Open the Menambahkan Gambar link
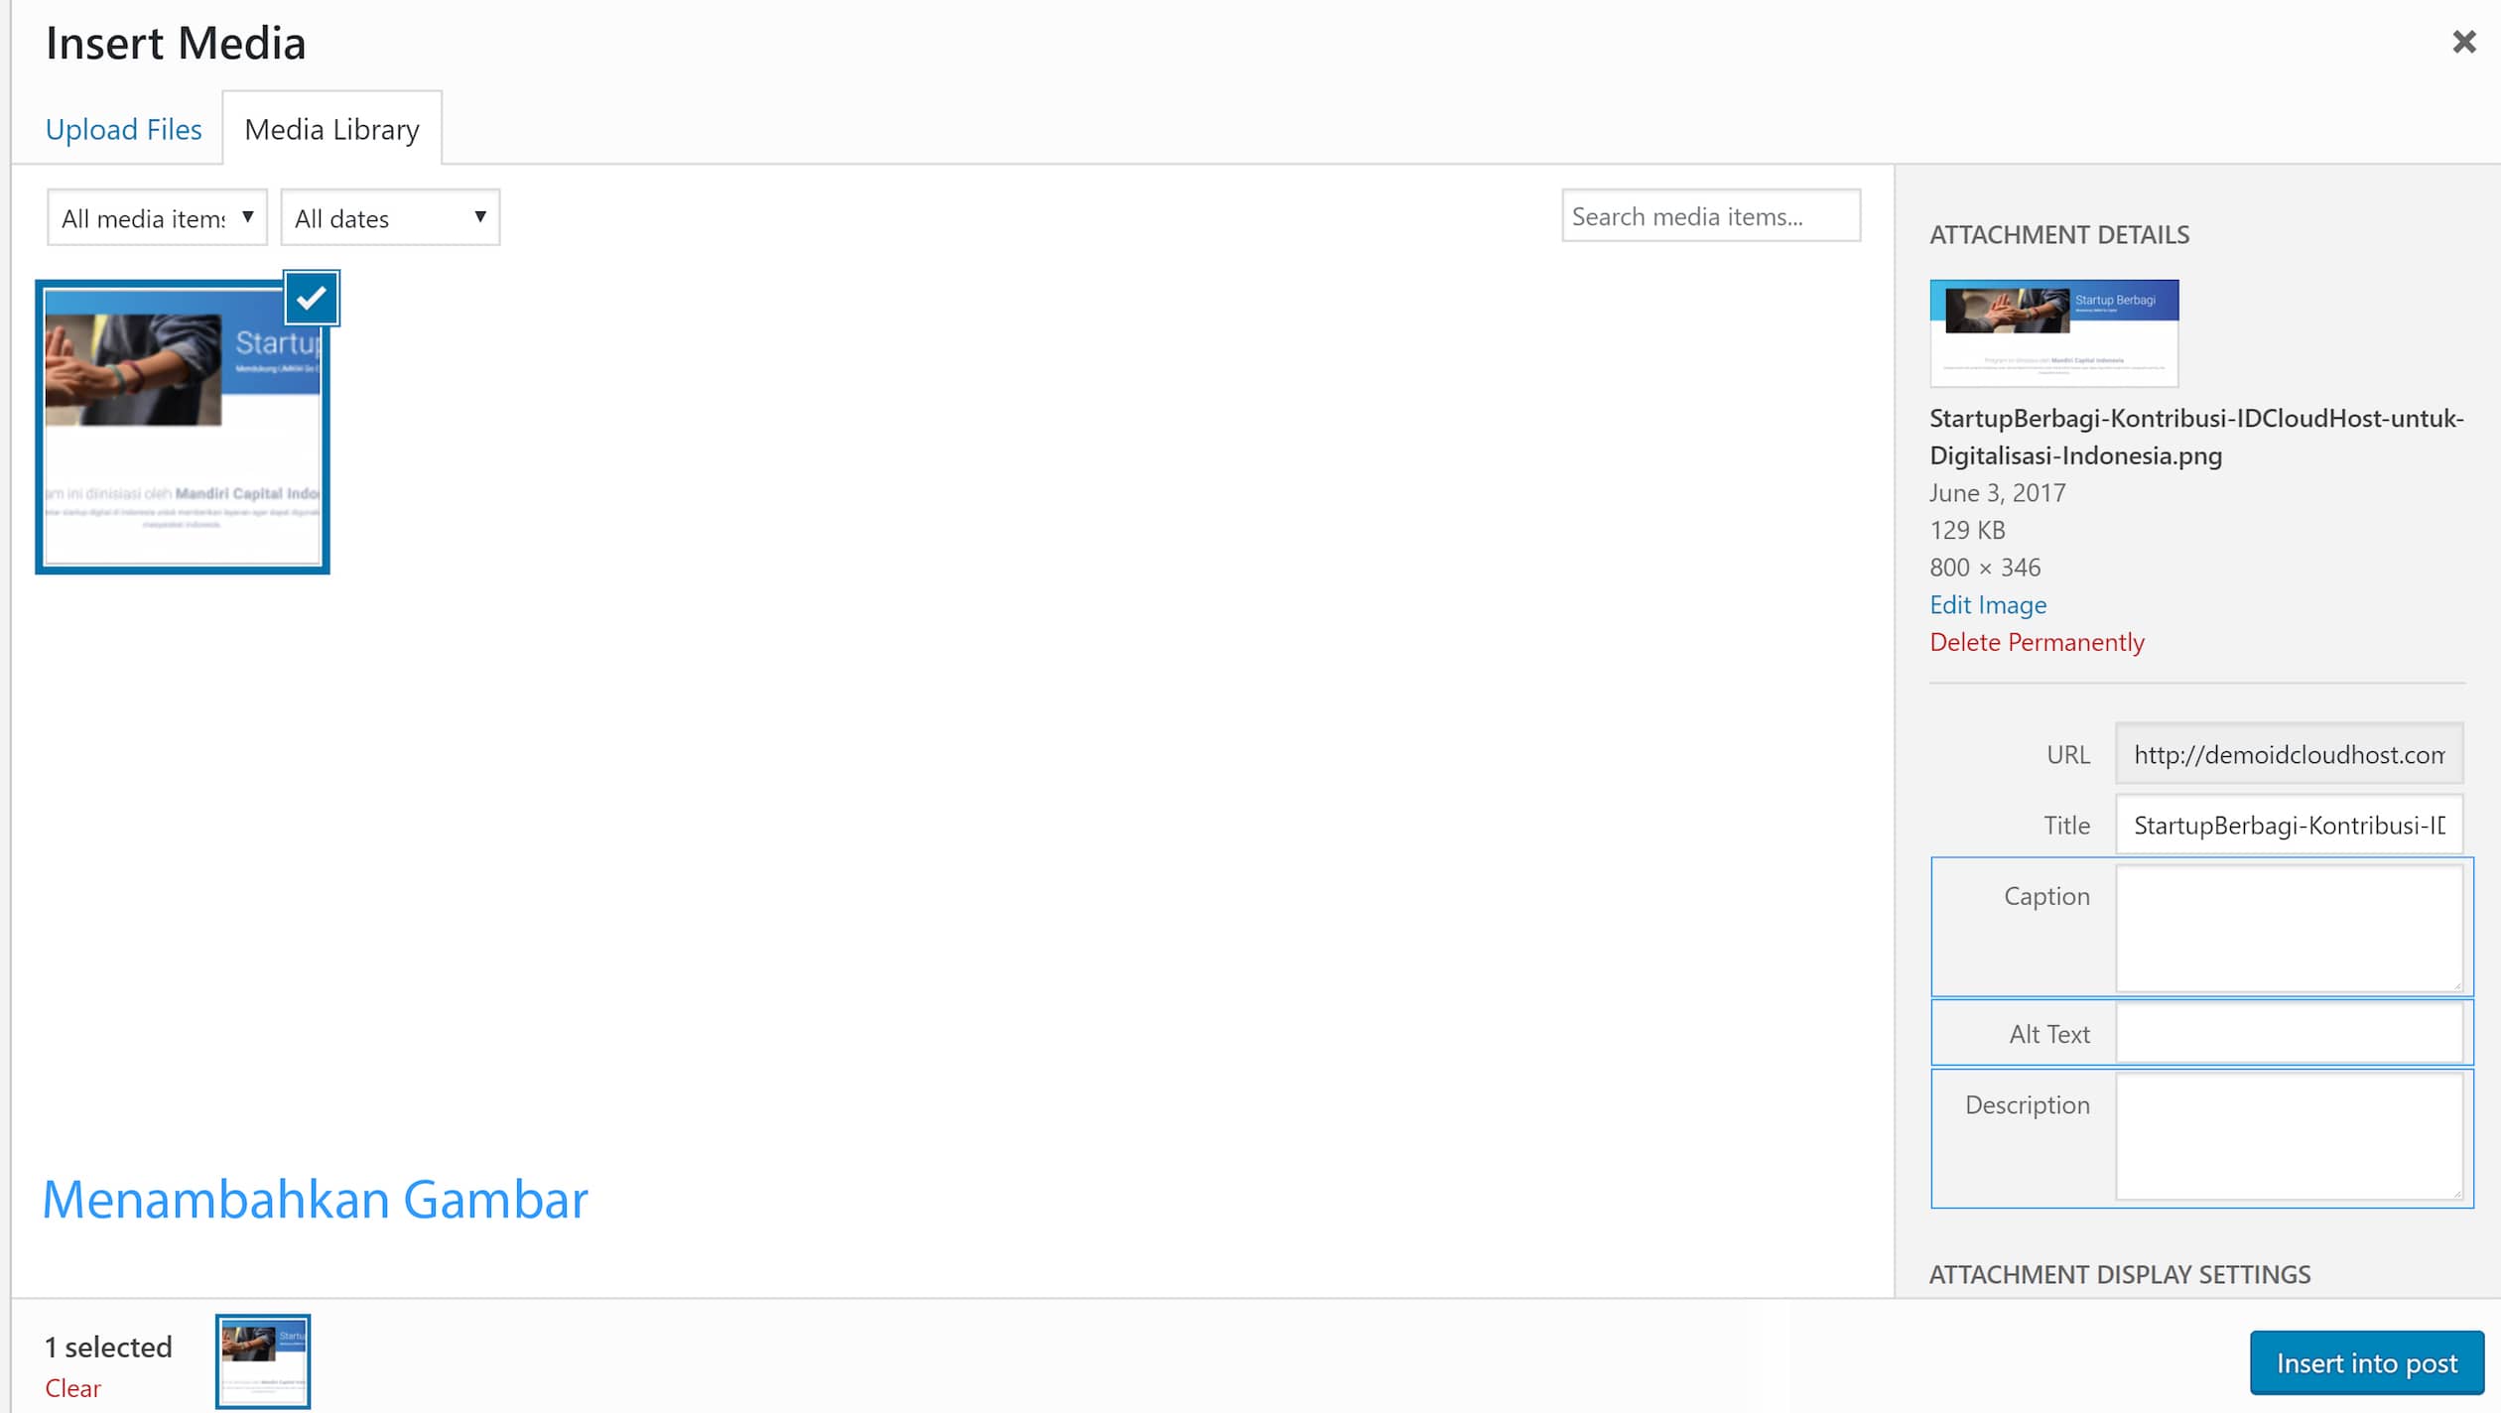The image size is (2501, 1413). pyautogui.click(x=315, y=1200)
